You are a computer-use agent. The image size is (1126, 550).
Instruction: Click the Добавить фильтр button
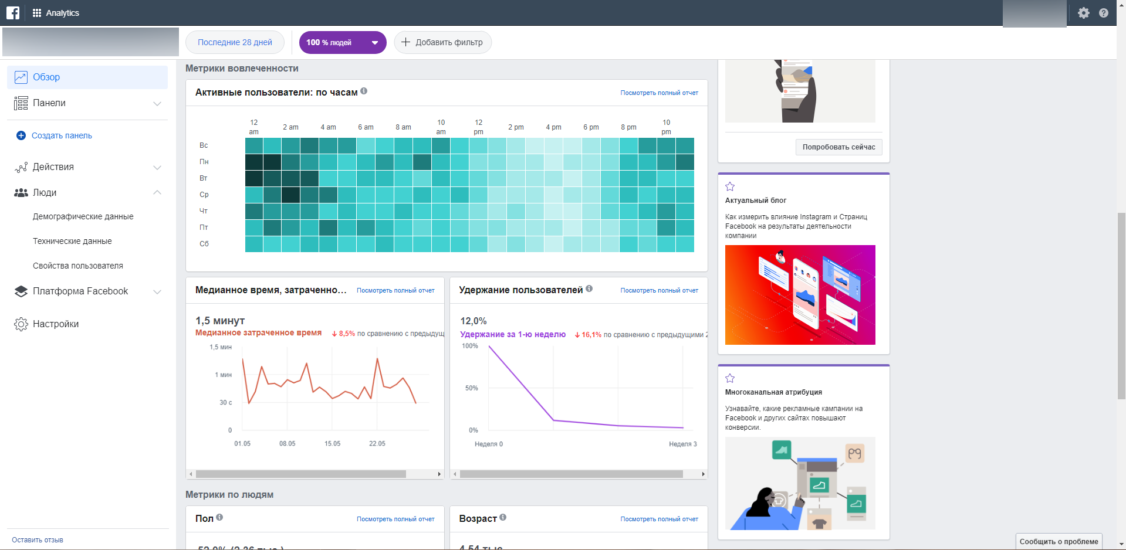(x=442, y=42)
